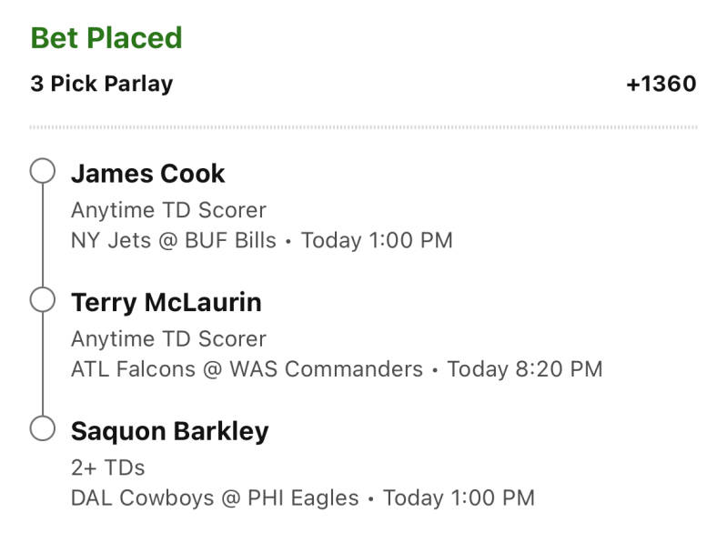Open the ATL Falcons @ WAS Commanders matchup
The height and width of the screenshot is (533, 727).
click(247, 369)
